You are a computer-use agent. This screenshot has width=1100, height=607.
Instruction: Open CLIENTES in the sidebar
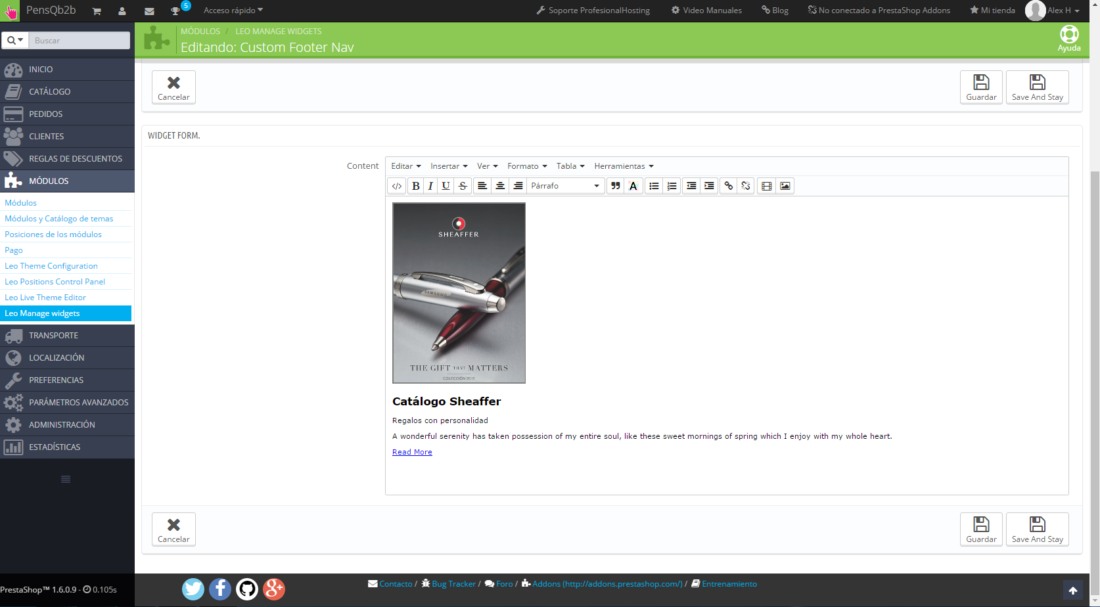(x=67, y=137)
